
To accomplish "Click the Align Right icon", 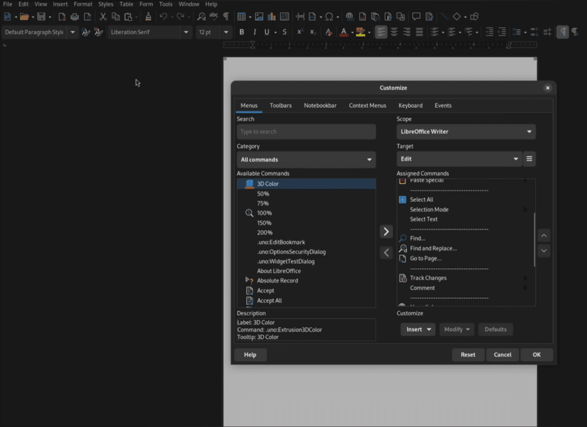I will point(406,32).
